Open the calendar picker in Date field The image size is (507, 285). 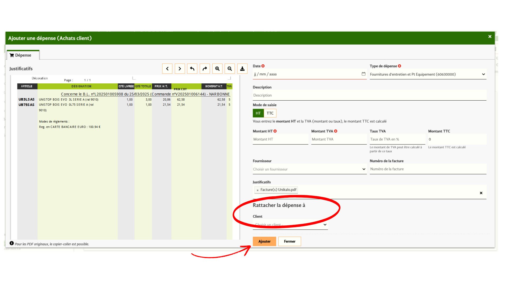point(363,74)
